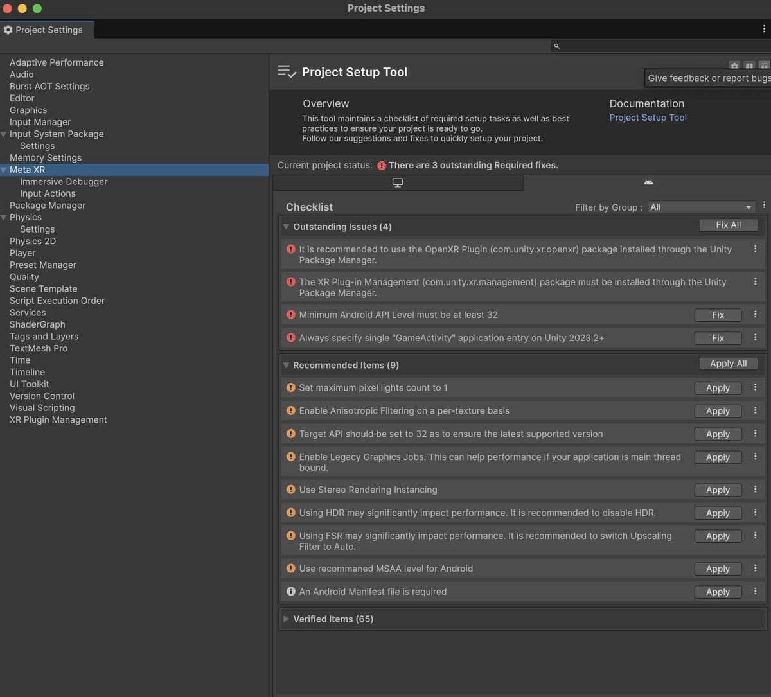Open Player settings category
This screenshot has width=771, height=697.
[22, 253]
